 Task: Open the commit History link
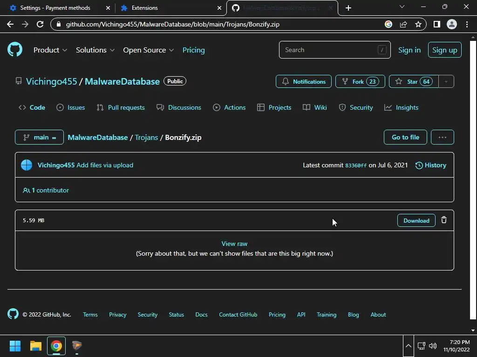[x=431, y=165]
